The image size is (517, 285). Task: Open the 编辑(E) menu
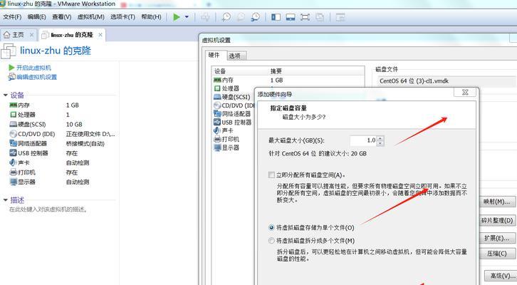point(36,17)
